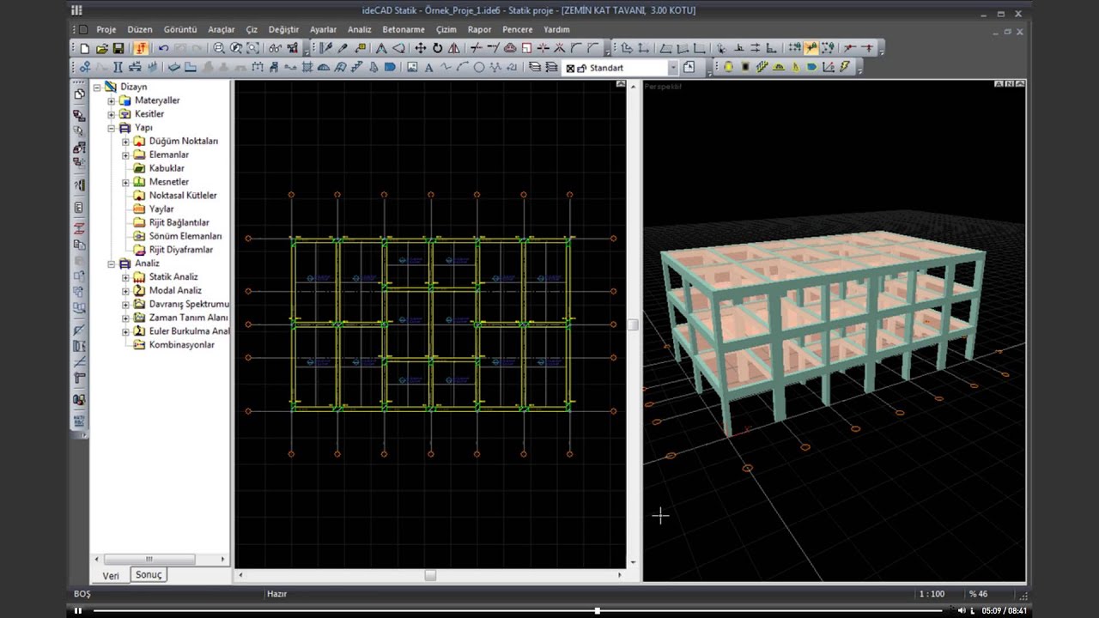1099x618 pixels.
Task: Click the zoom out magnifier icon
Action: click(219, 49)
